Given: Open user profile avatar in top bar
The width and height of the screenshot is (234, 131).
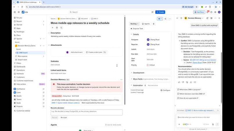Looking at the screenshot, I should [219, 12].
